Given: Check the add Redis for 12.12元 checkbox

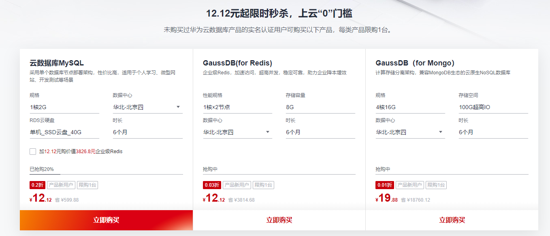Looking at the screenshot, I should 33,152.
